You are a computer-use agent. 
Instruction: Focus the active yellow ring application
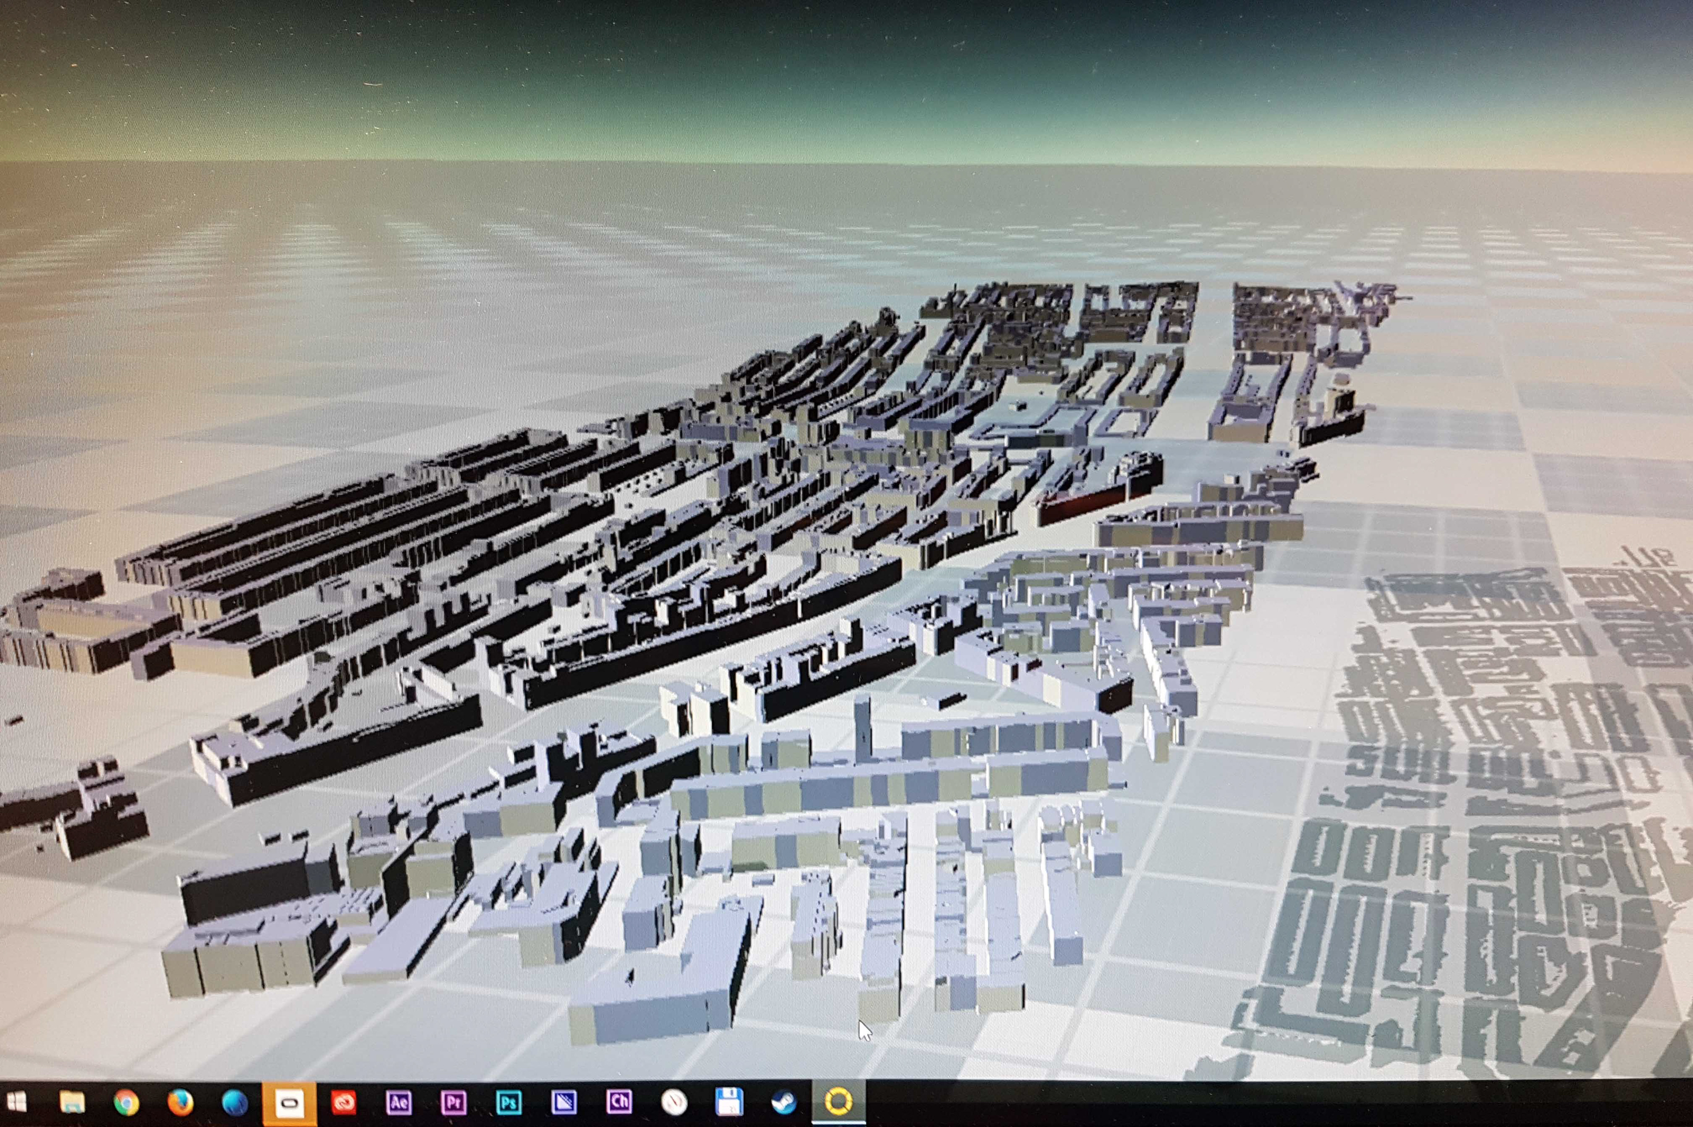coord(838,1101)
